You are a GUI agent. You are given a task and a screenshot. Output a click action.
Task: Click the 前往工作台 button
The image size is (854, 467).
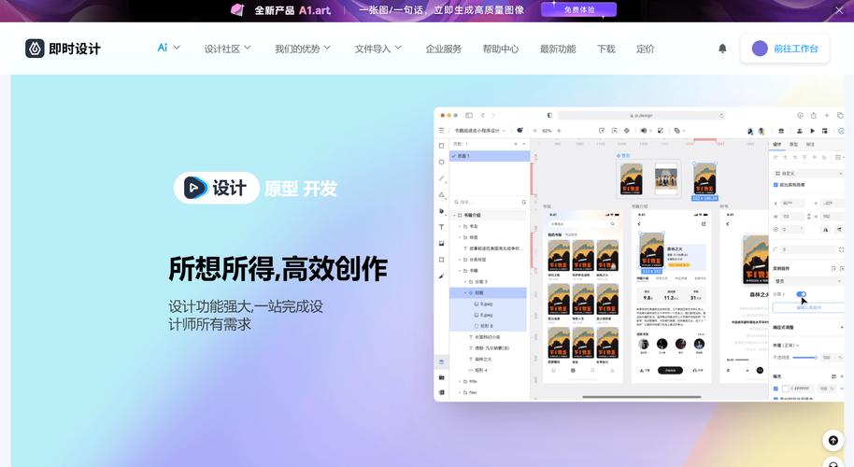pyautogui.click(x=785, y=49)
